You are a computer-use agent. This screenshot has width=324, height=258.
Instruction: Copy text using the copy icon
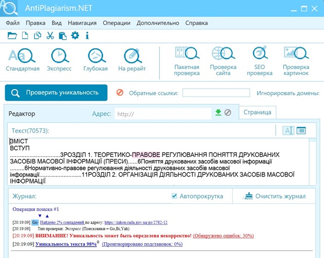point(37,36)
